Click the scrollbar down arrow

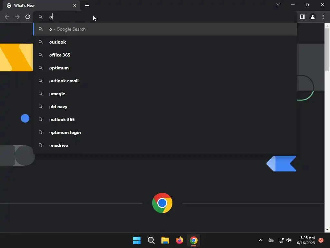click(327, 230)
